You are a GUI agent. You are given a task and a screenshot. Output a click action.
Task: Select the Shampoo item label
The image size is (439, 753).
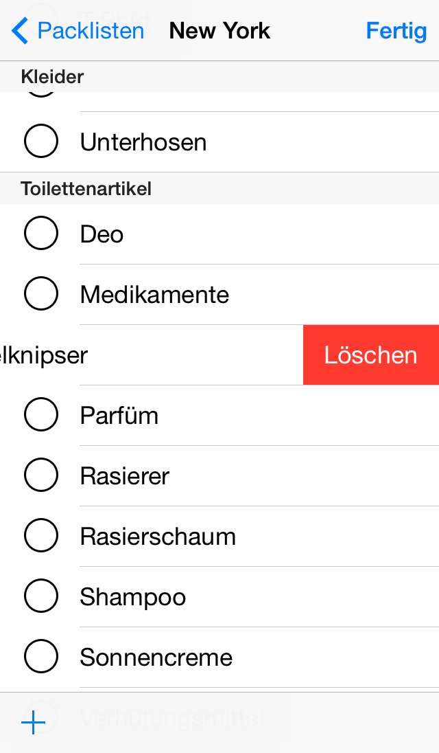click(133, 597)
